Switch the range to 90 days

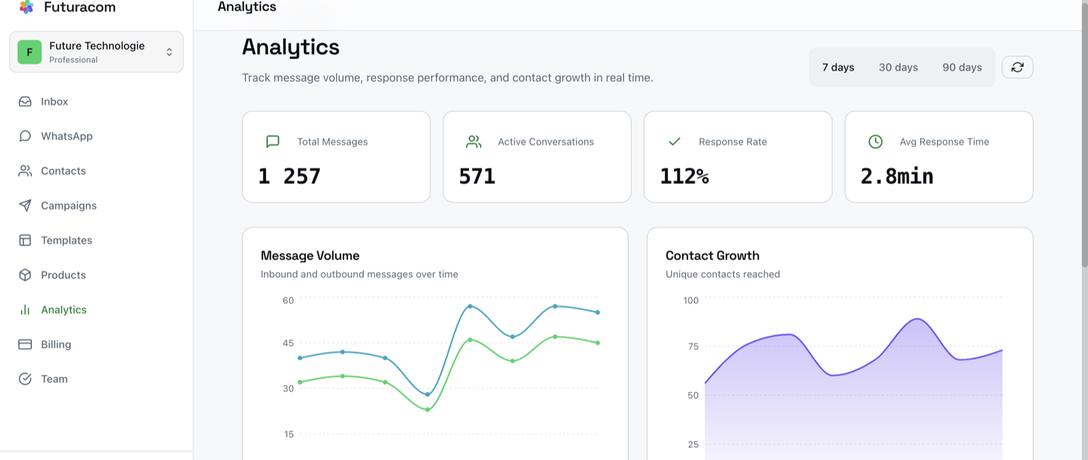tap(962, 67)
